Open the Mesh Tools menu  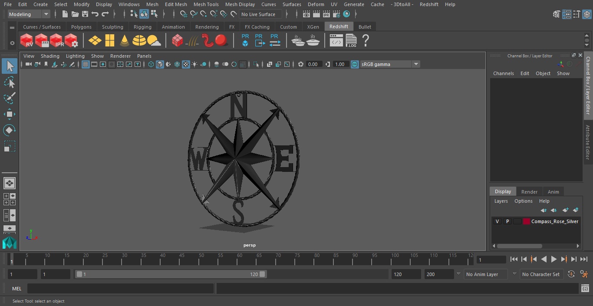(206, 4)
